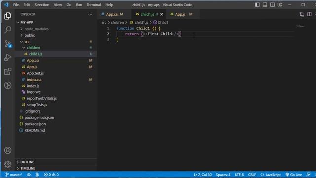The width and height of the screenshot is (316, 178).
Task: Click Spaces: 4 indentation selector
Action: click(x=223, y=175)
